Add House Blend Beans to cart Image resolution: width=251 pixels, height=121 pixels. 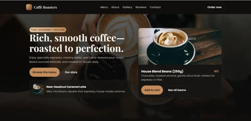pyautogui.click(x=152, y=90)
